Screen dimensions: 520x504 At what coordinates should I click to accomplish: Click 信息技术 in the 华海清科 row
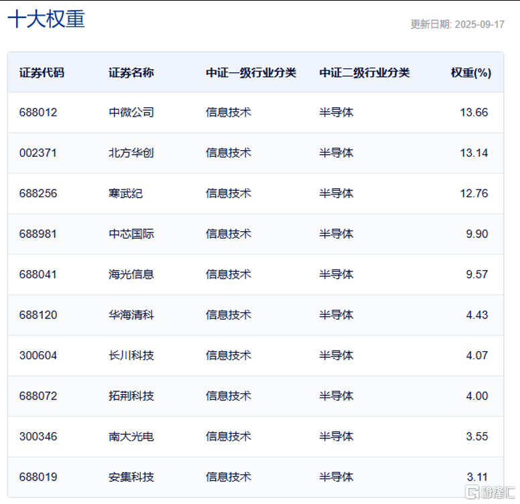point(229,315)
